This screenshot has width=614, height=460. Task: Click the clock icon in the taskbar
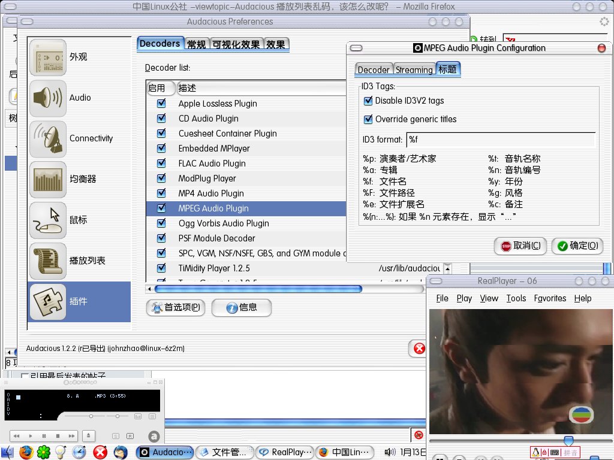pyautogui.click(x=79, y=452)
